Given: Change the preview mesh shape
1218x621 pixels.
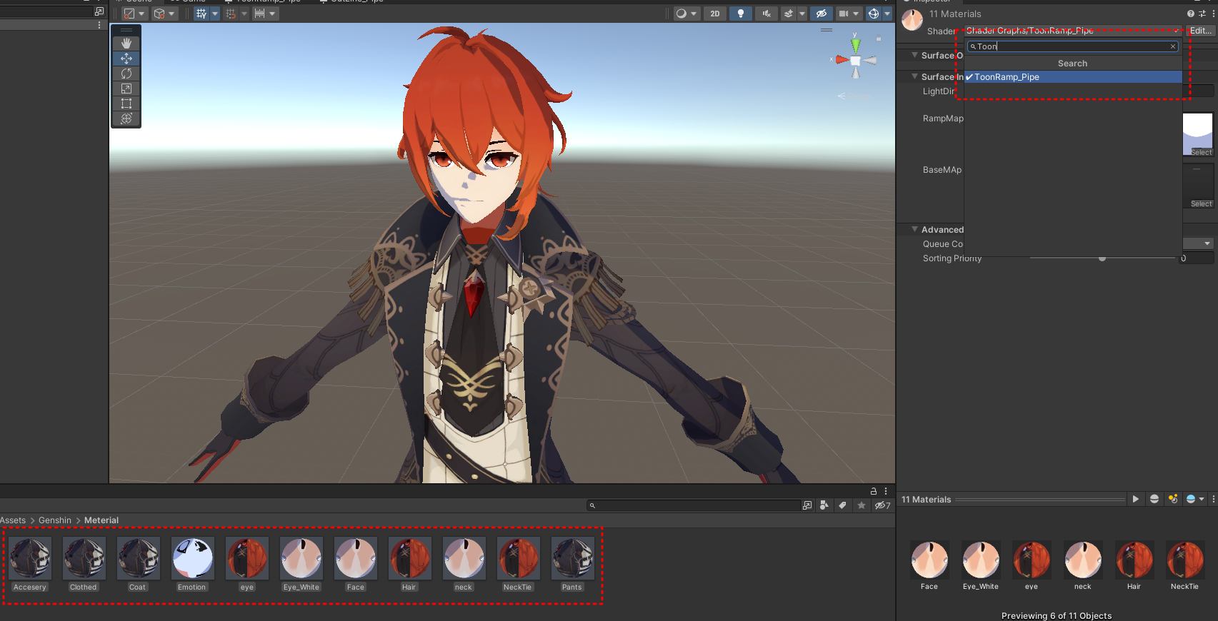Looking at the screenshot, I should (x=1154, y=499).
